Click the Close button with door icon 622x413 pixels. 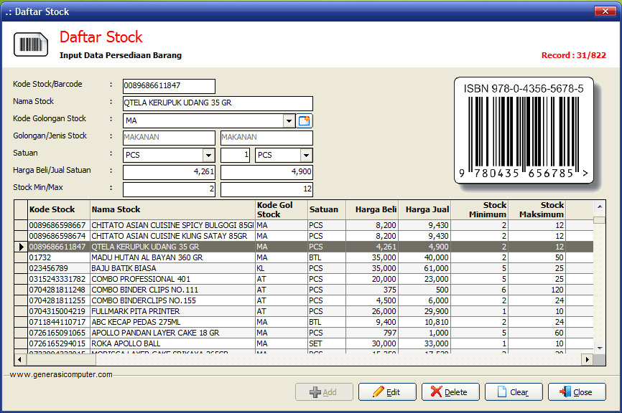tap(576, 392)
